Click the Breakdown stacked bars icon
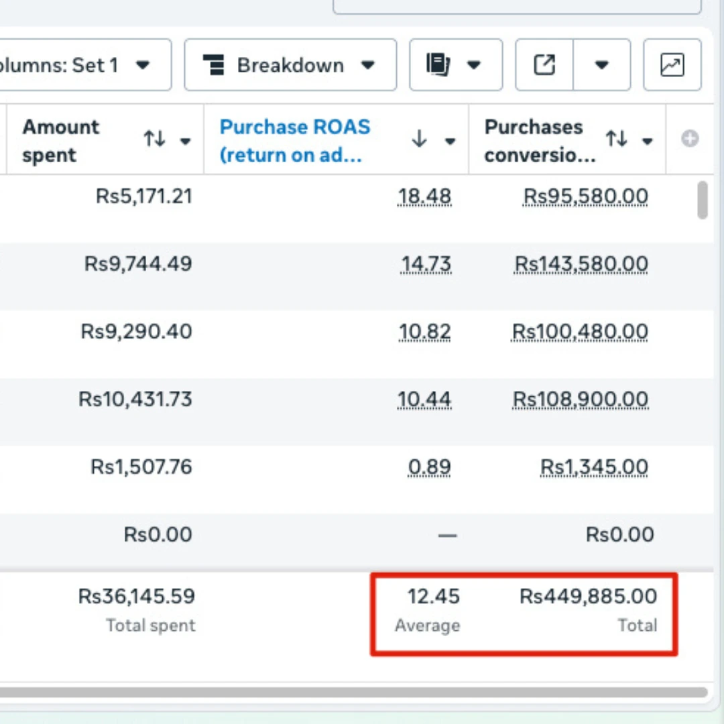Screen dimensions: 724x724 click(x=214, y=66)
